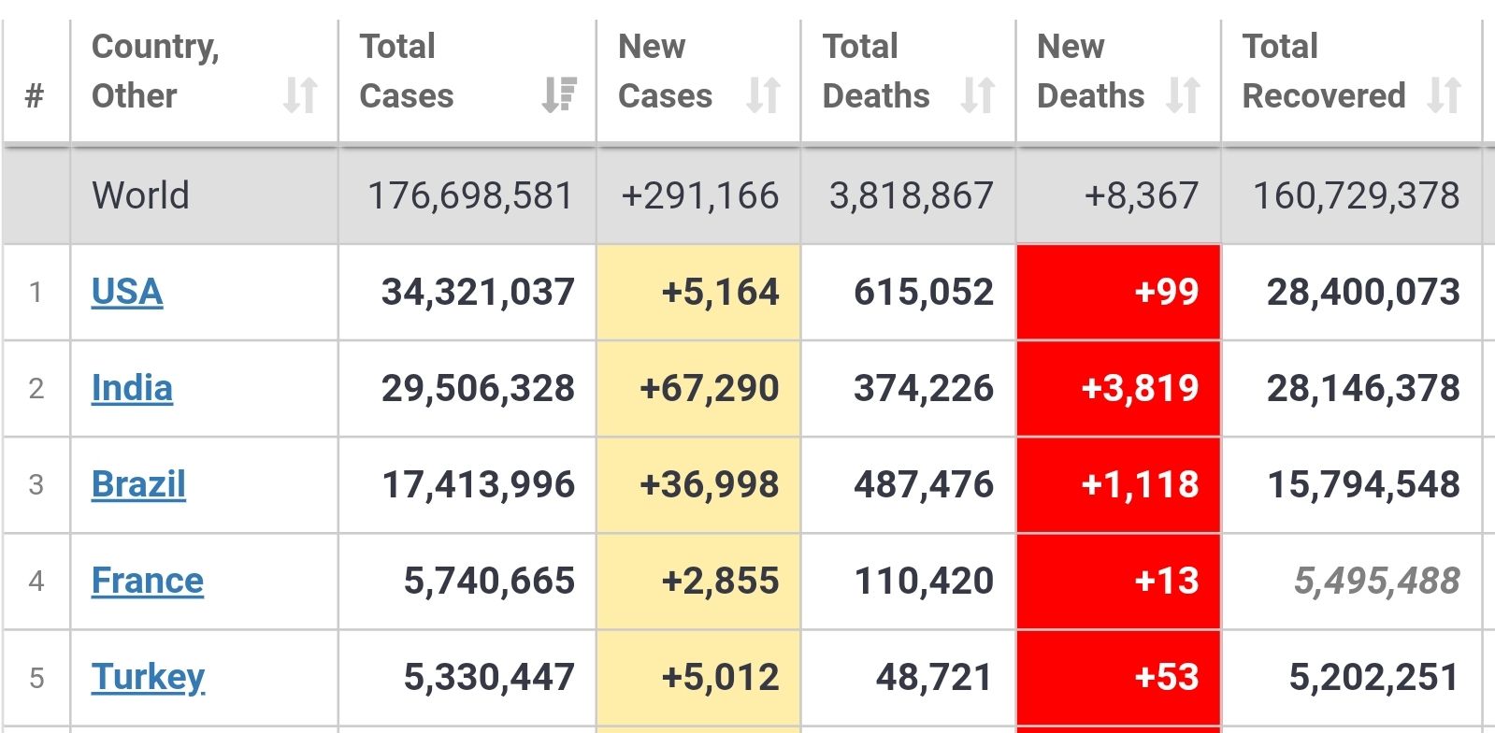Open the Turkey country link
1495x733 pixels.
pyautogui.click(x=148, y=677)
